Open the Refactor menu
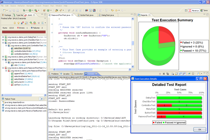210x140 pixels. [x=21, y=6]
